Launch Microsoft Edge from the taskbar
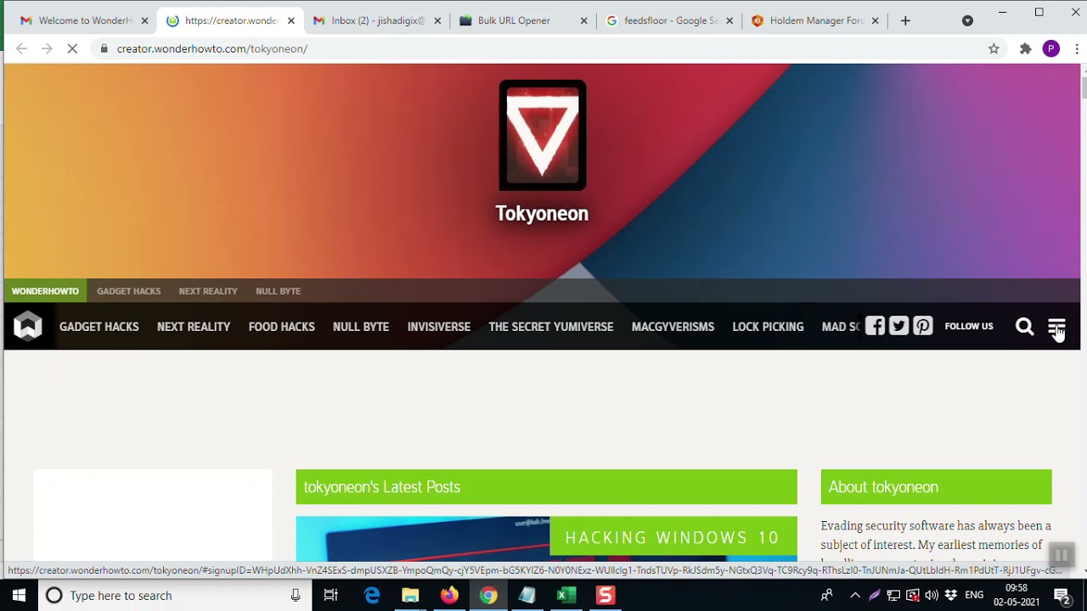Viewport: 1087px width, 611px height. tap(372, 596)
